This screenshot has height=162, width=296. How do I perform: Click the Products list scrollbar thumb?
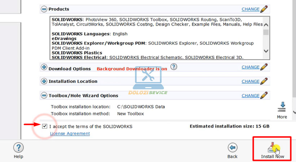266,32
